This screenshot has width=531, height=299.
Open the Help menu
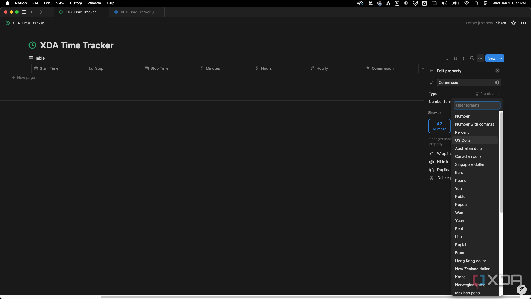coord(111,3)
